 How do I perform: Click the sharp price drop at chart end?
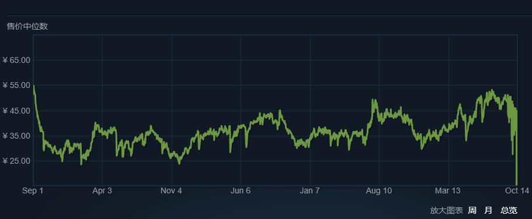point(516,169)
